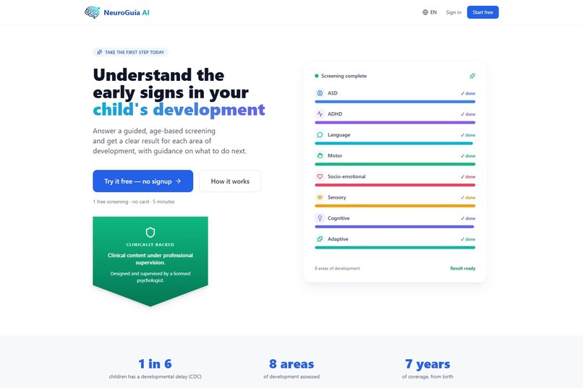Viewport: 583px width, 388px height.
Task: Click the NeuroGuía AI brain logo
Action: click(x=92, y=12)
